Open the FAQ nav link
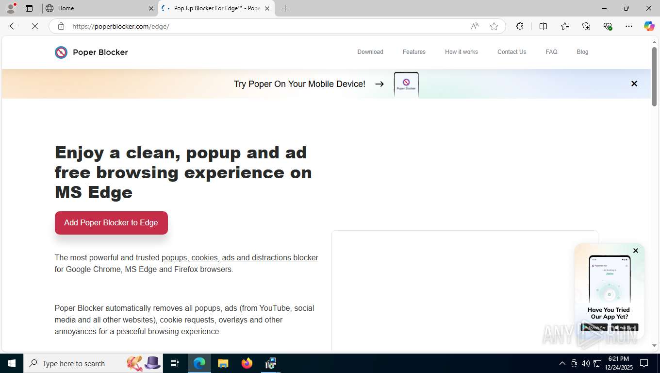 (x=551, y=52)
